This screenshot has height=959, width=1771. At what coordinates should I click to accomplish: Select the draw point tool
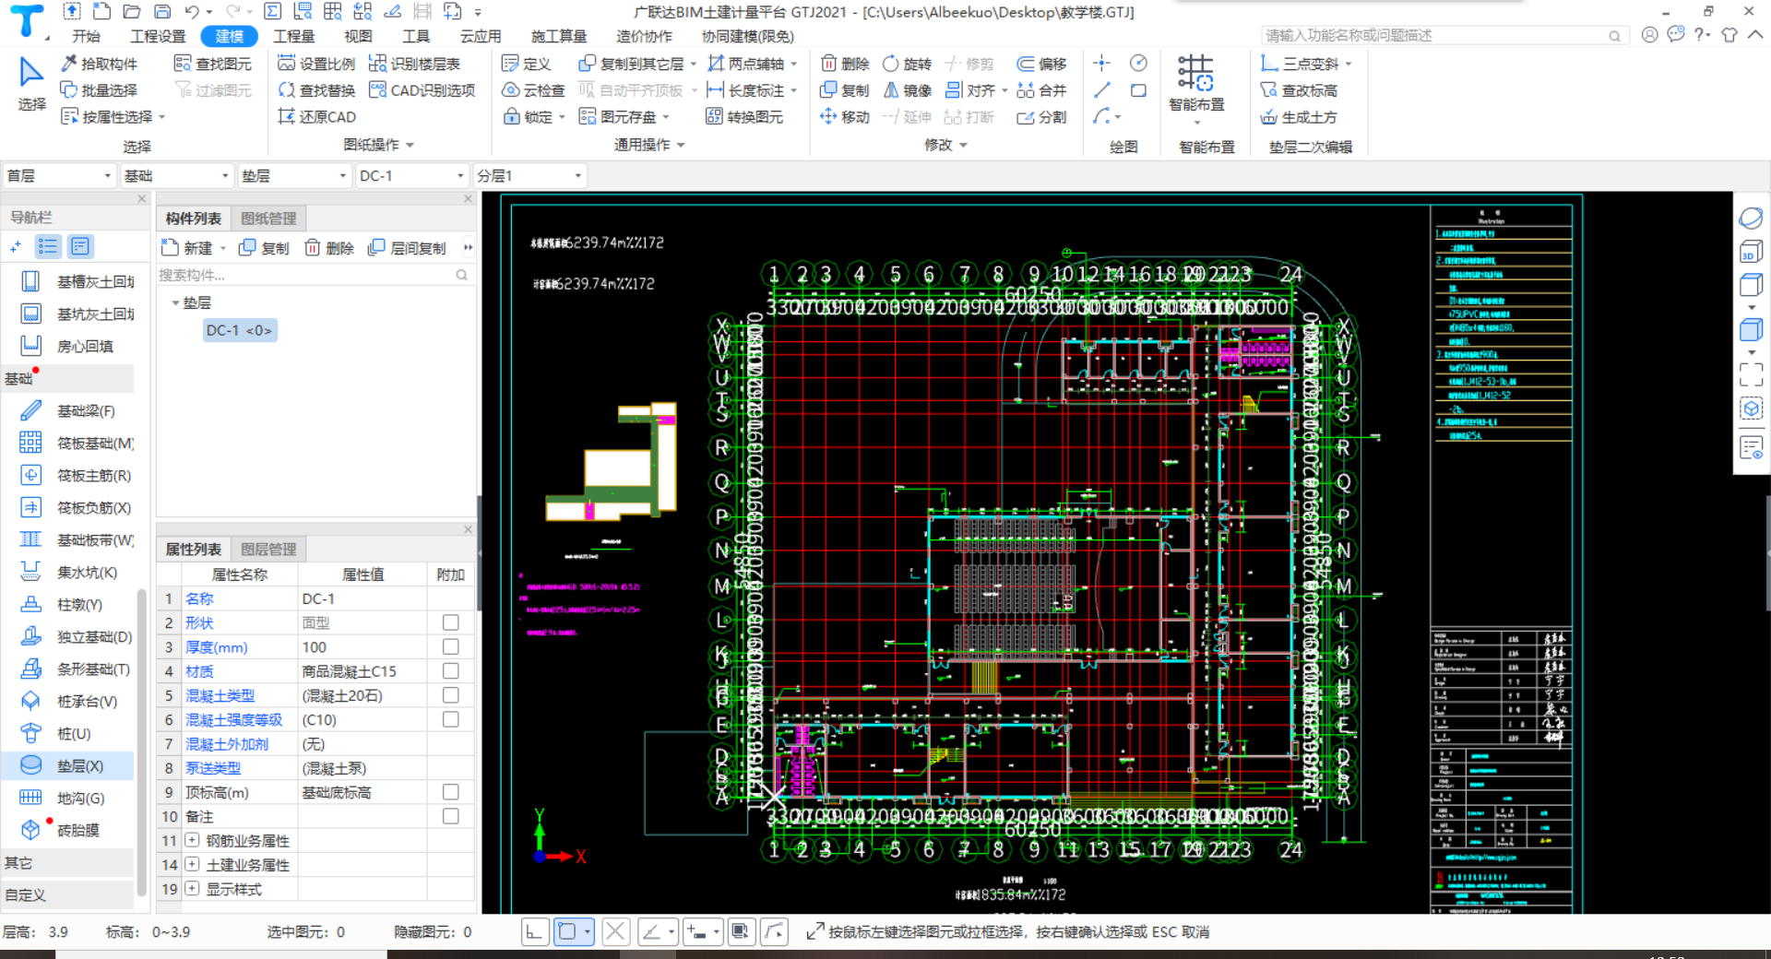pyautogui.click(x=1101, y=63)
